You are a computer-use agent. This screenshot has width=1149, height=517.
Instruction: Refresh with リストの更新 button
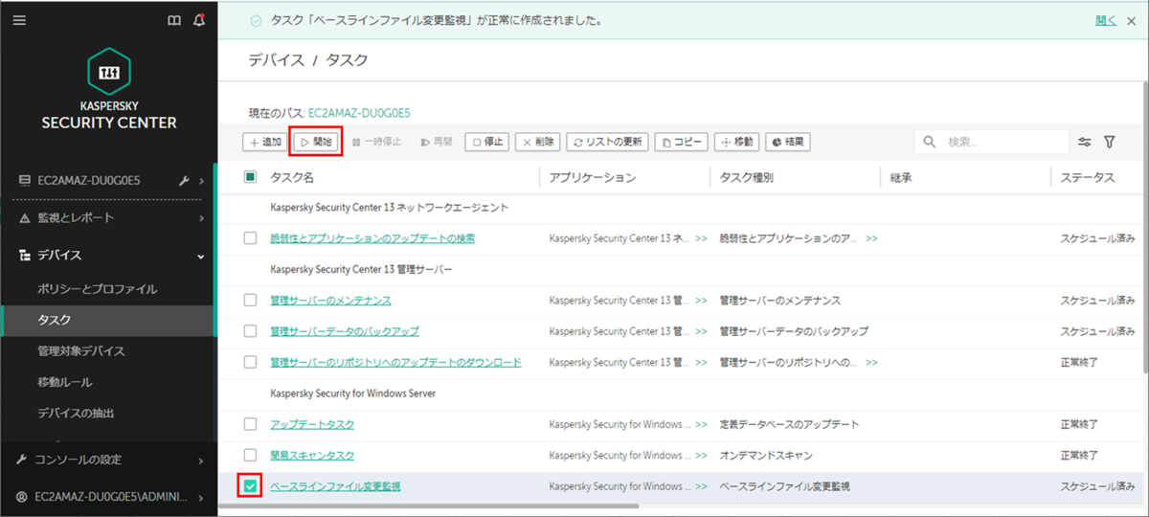[x=607, y=142]
